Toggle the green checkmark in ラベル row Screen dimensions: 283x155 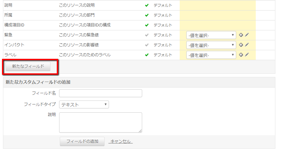coord(147,55)
